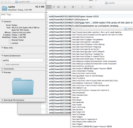Switch Finder to Cover Flow view

click(58, 7)
